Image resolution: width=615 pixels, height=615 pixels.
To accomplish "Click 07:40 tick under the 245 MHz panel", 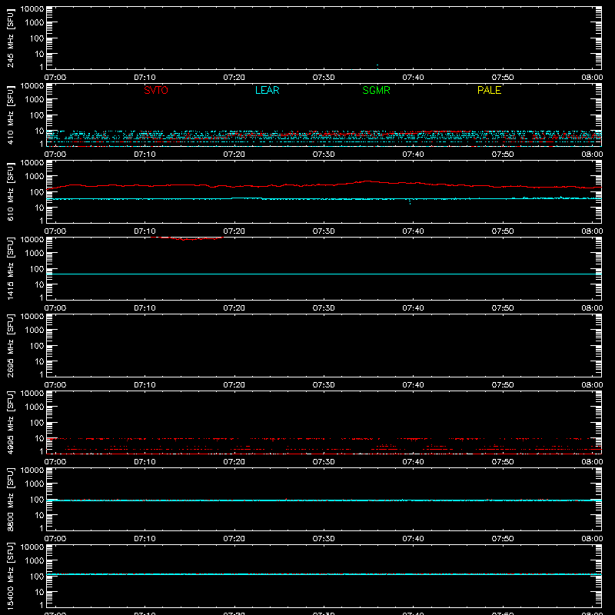I will (413, 78).
